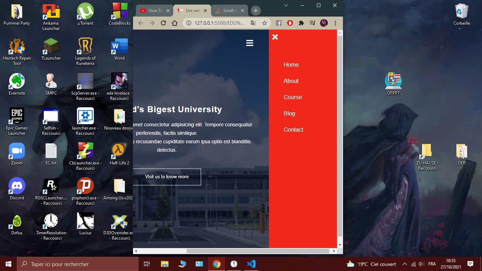This screenshot has height=271, width=482.
Task: Open the Blog menu link
Action: point(289,113)
